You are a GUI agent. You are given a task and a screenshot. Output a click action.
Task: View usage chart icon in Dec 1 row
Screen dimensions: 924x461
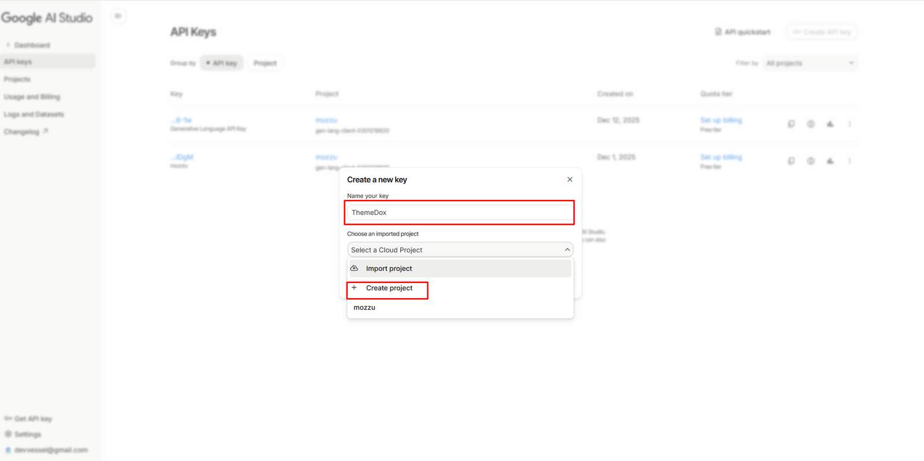click(830, 161)
